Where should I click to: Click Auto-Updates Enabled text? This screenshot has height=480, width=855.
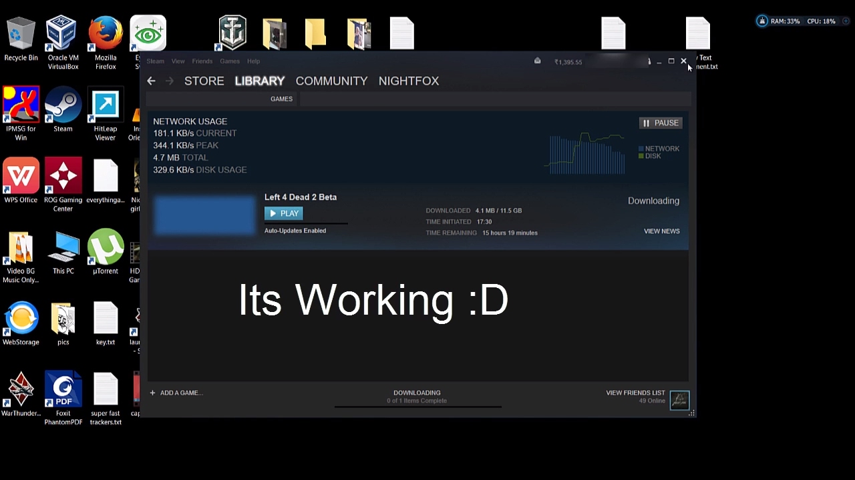(x=295, y=231)
